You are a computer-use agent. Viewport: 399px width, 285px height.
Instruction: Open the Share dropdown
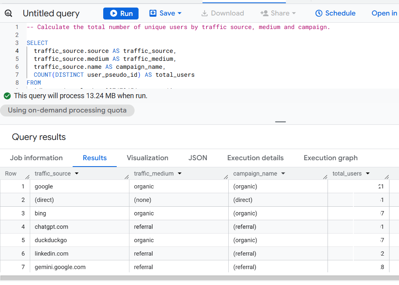(278, 13)
